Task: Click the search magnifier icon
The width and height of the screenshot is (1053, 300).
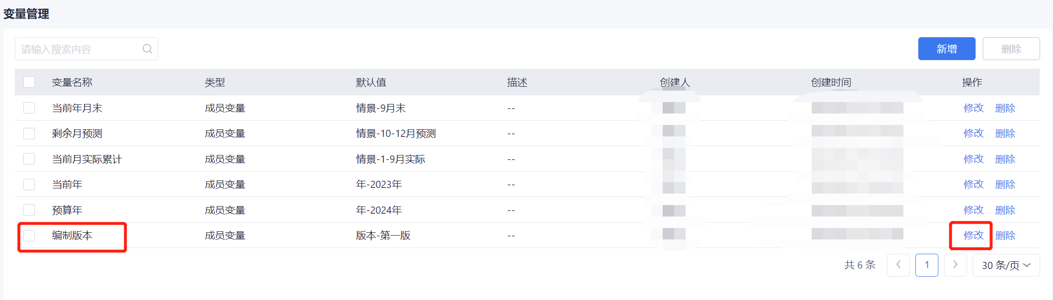Action: (147, 49)
